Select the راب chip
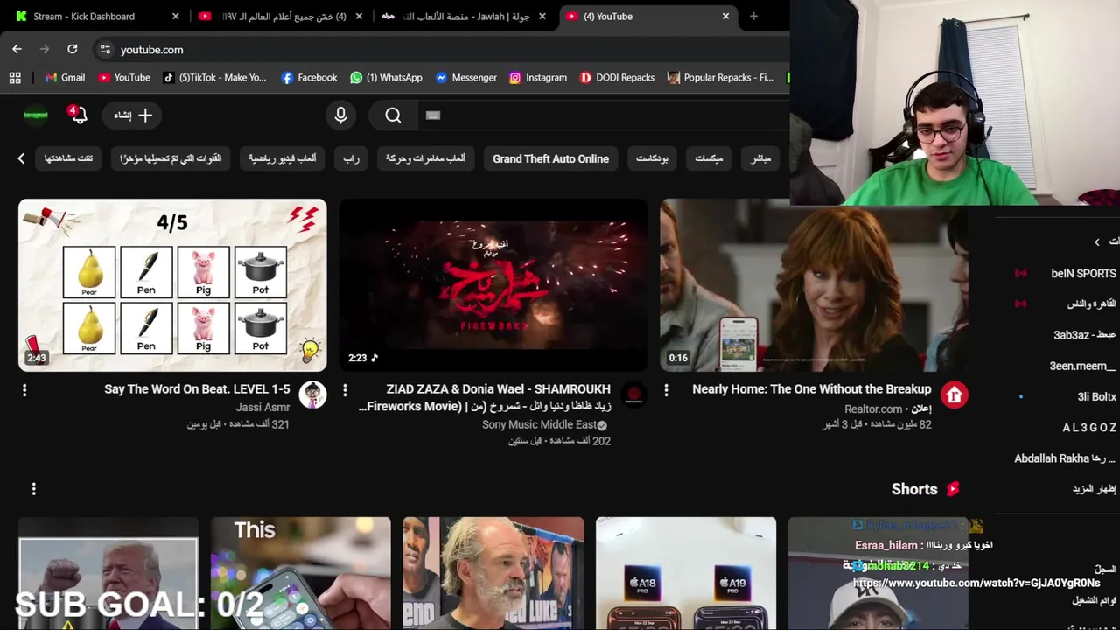The image size is (1120, 630). 351,158
